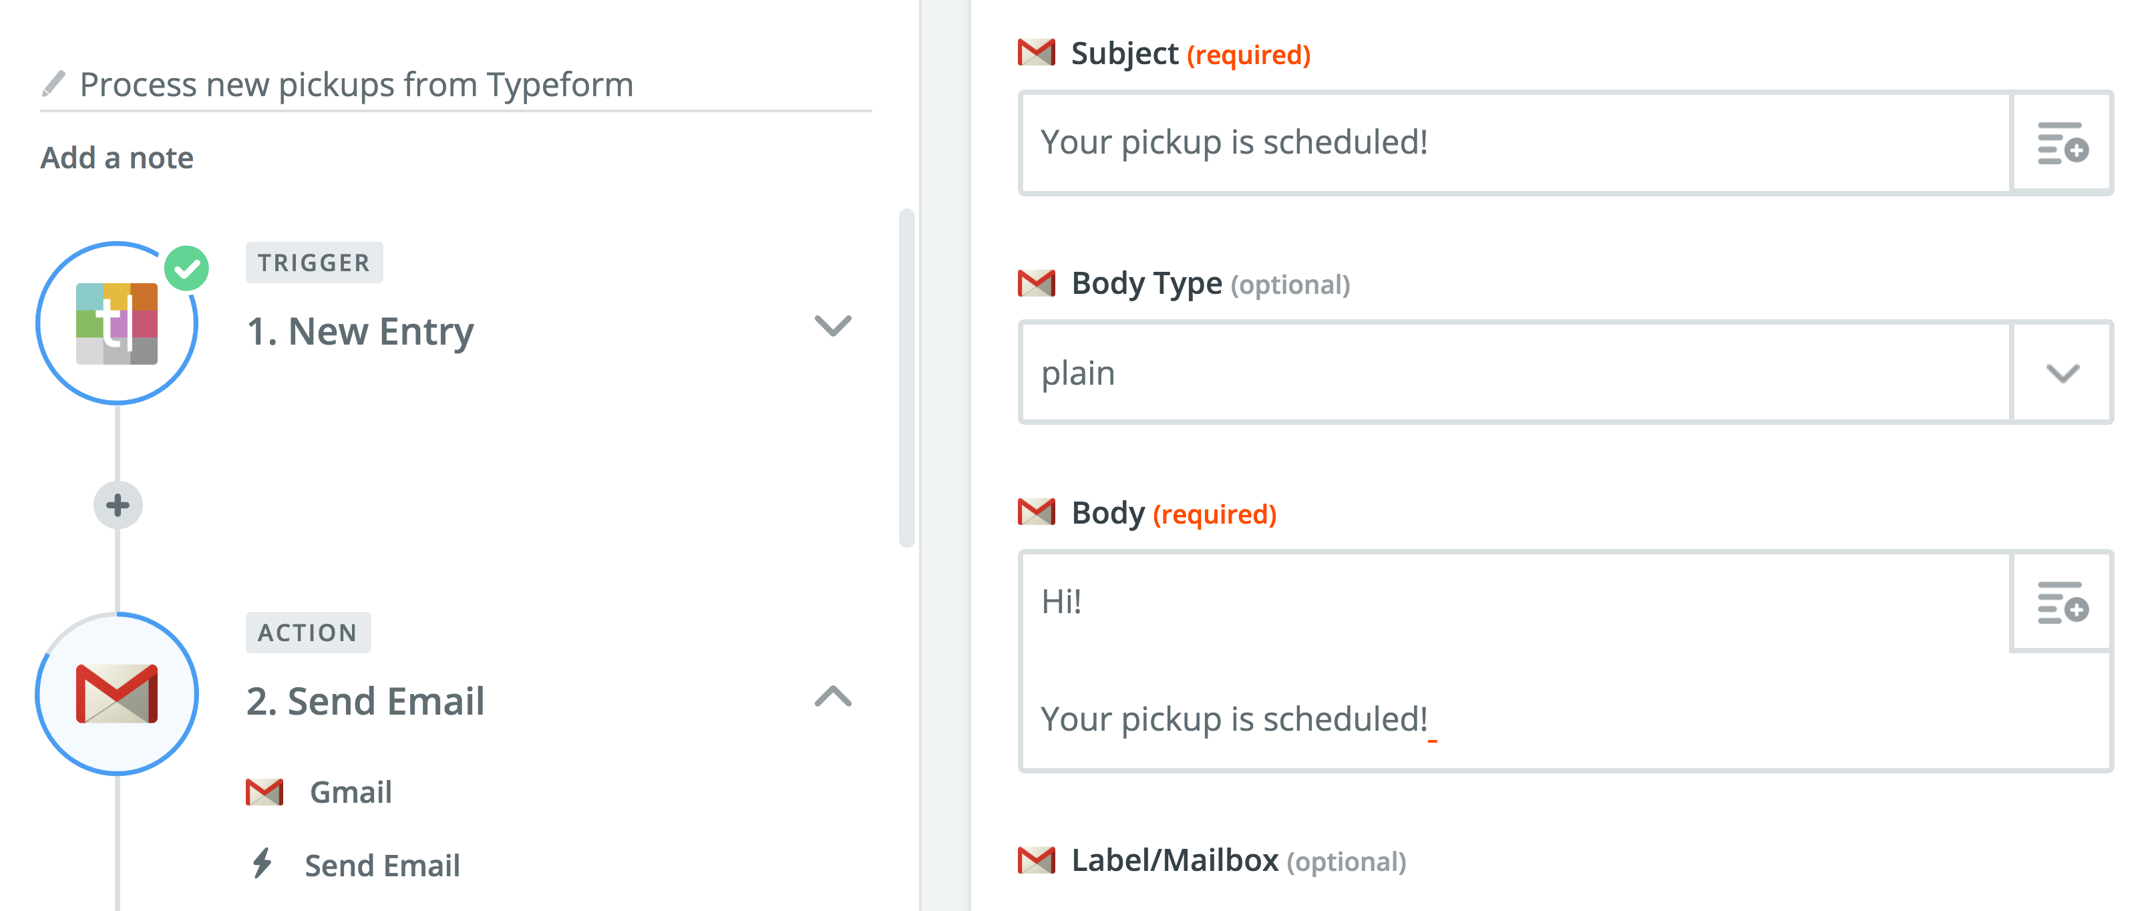The height and width of the screenshot is (911, 2156).
Task: Click the left panel vertical scrollbar
Action: pyautogui.click(x=906, y=377)
